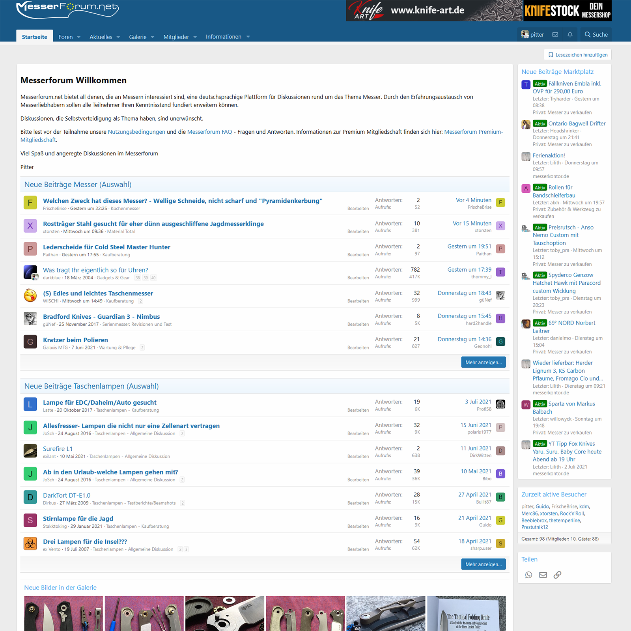Expand the Galerie dropdown
This screenshot has width=631, height=631.
click(141, 36)
